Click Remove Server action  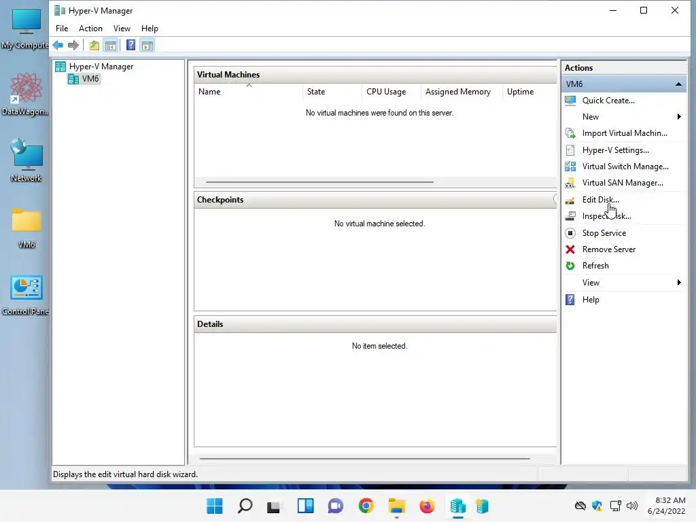tap(608, 249)
